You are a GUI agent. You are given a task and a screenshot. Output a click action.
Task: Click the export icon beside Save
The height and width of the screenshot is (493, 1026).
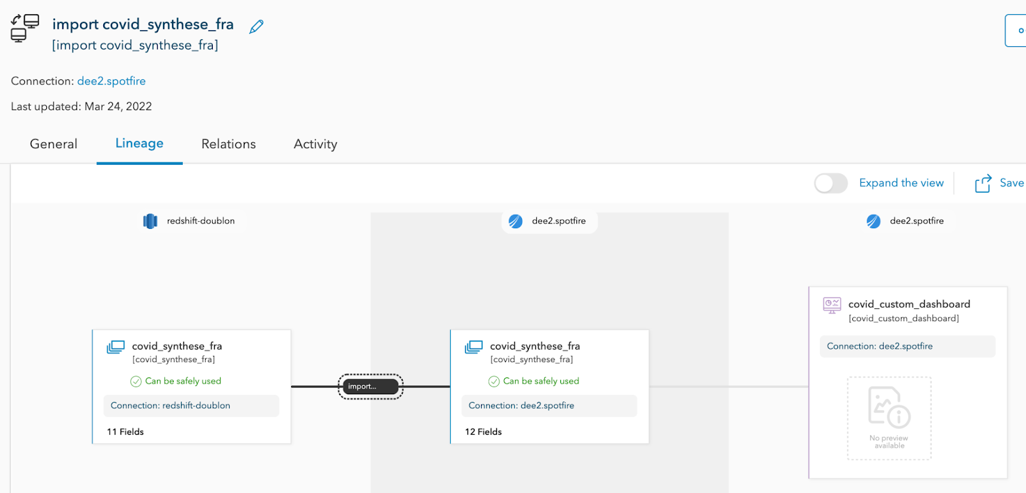(x=983, y=183)
